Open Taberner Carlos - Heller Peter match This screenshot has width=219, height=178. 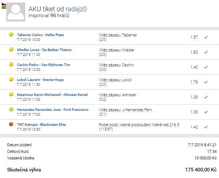pyautogui.click(x=41, y=35)
